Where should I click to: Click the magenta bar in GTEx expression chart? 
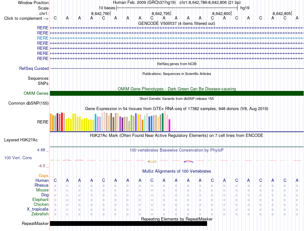[x=170, y=125]
